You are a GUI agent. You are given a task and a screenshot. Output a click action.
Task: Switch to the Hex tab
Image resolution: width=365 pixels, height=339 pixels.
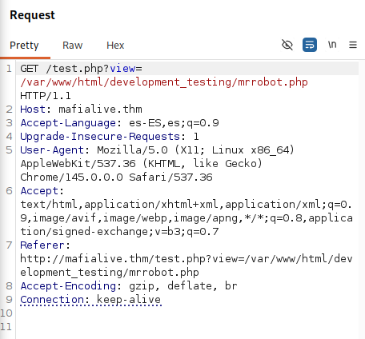[x=115, y=46]
